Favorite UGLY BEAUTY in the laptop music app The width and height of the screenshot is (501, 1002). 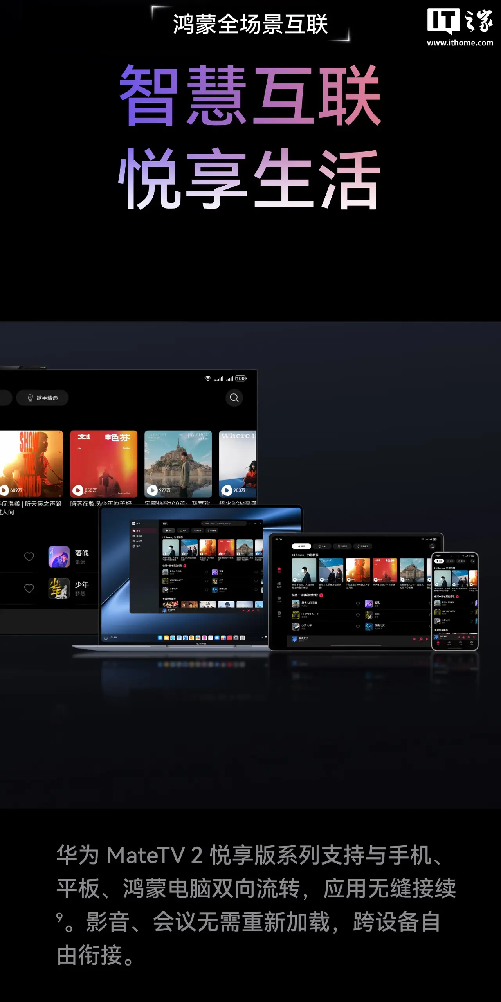[x=207, y=581]
